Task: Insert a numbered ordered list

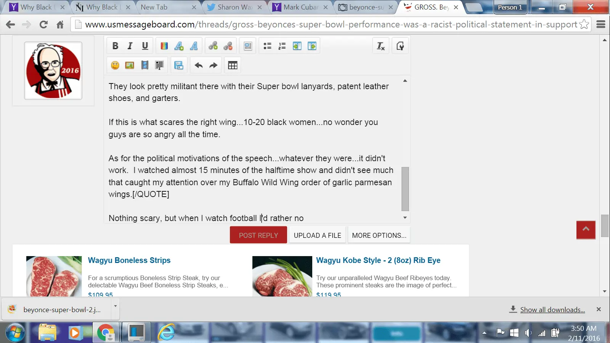Action: [282, 46]
